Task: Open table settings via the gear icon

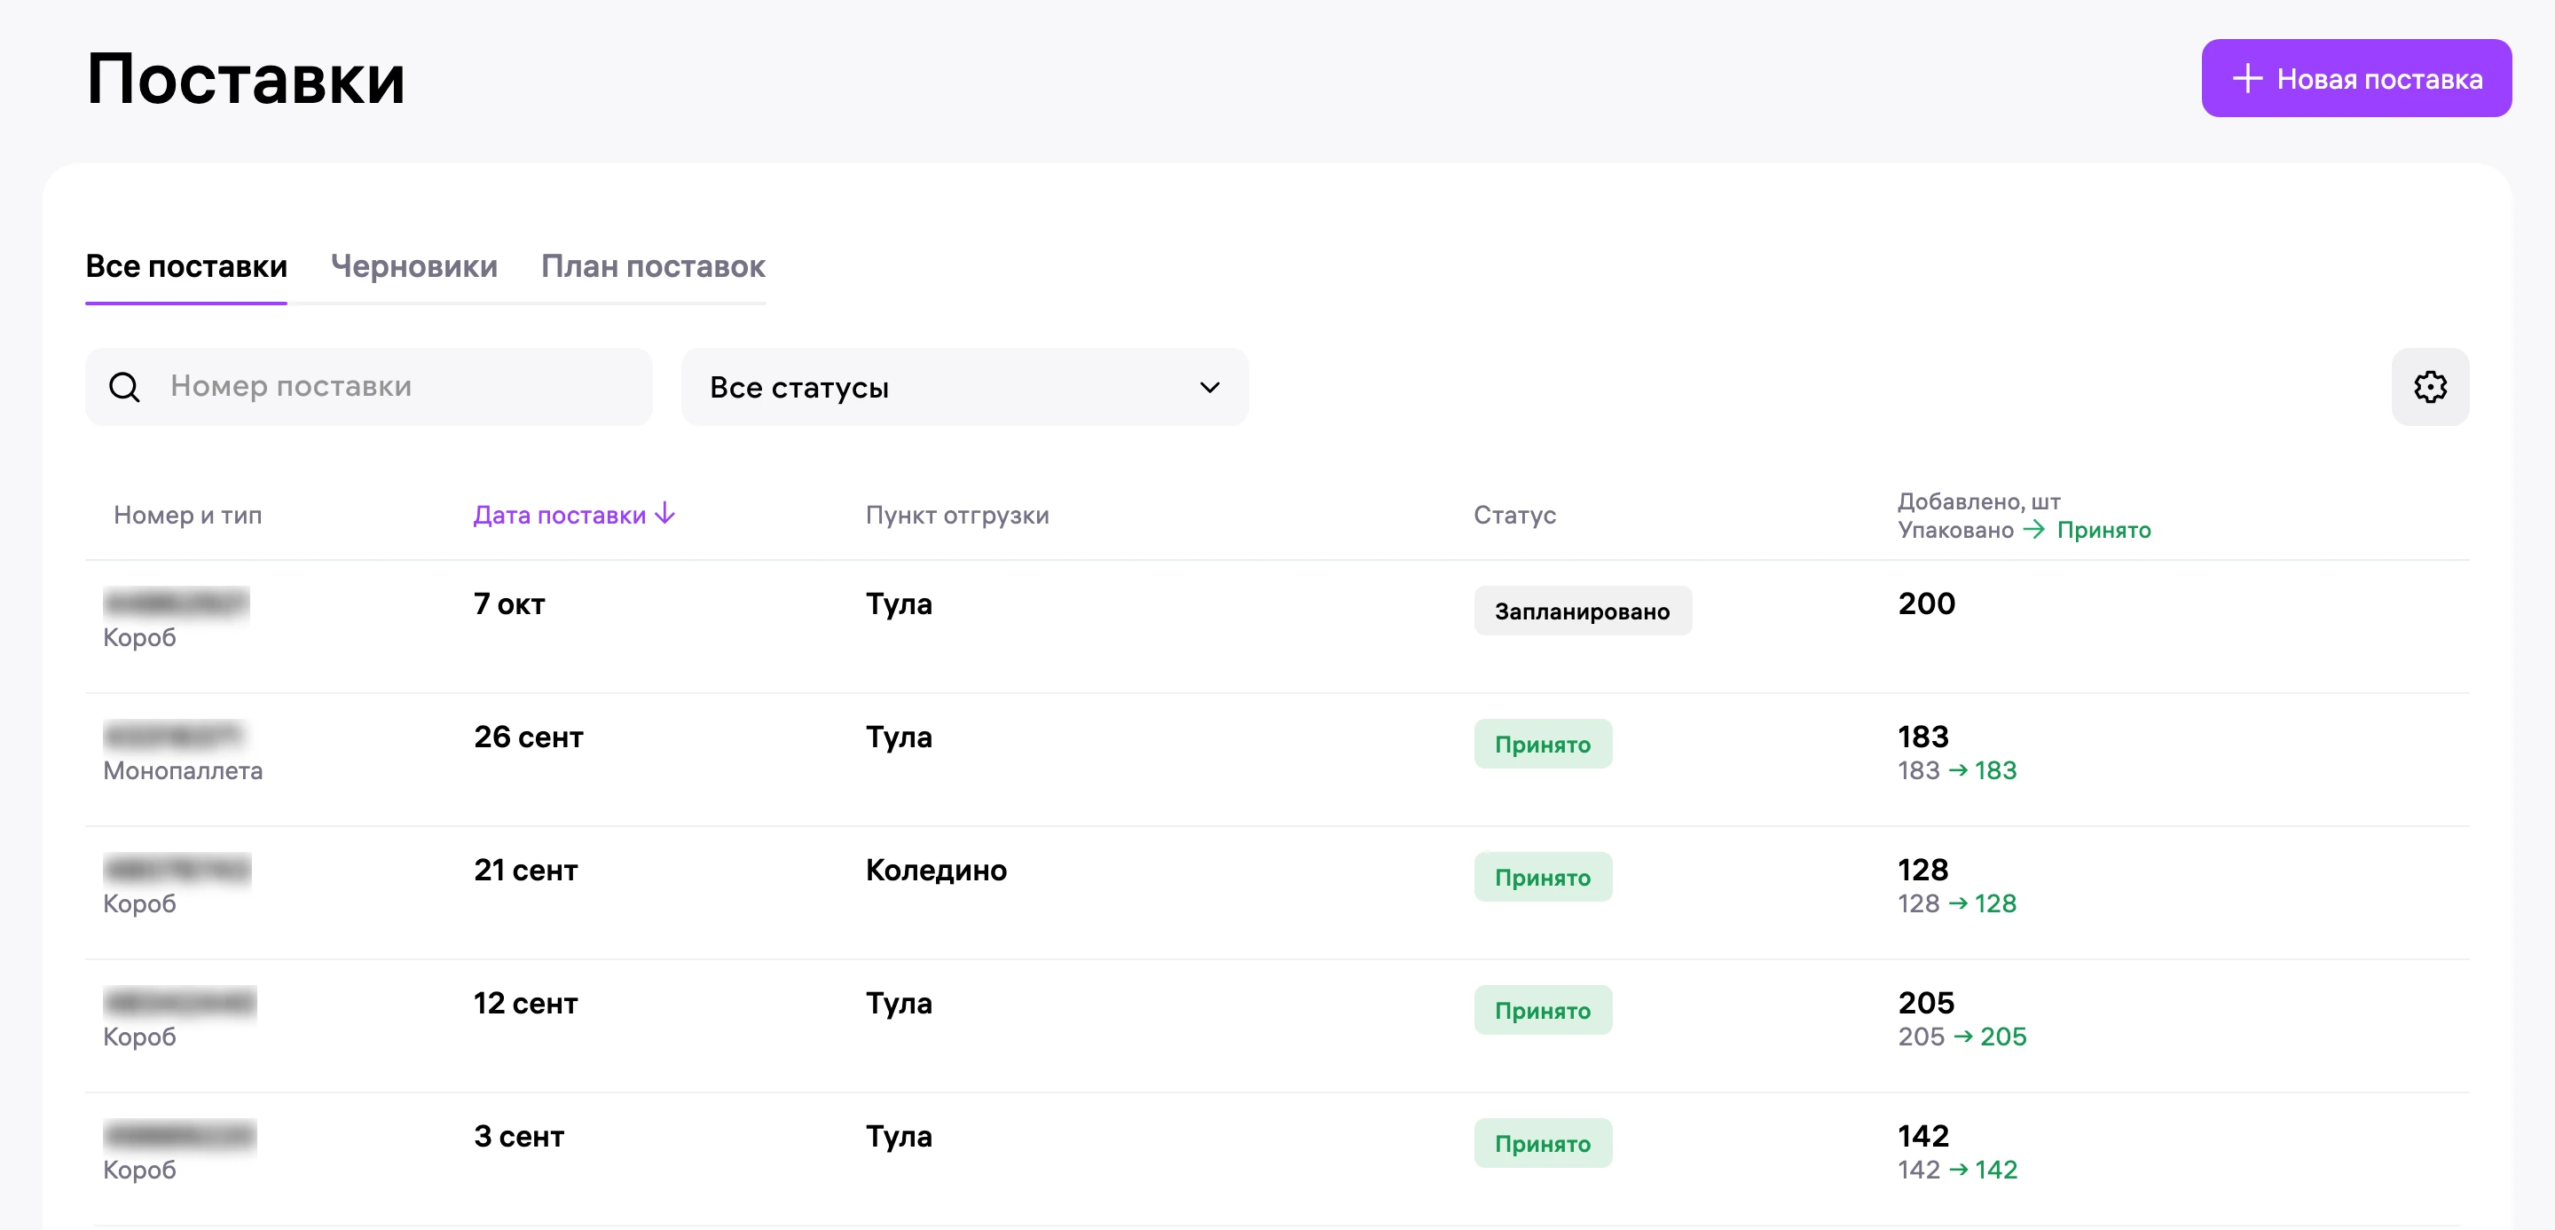Action: tap(2429, 387)
